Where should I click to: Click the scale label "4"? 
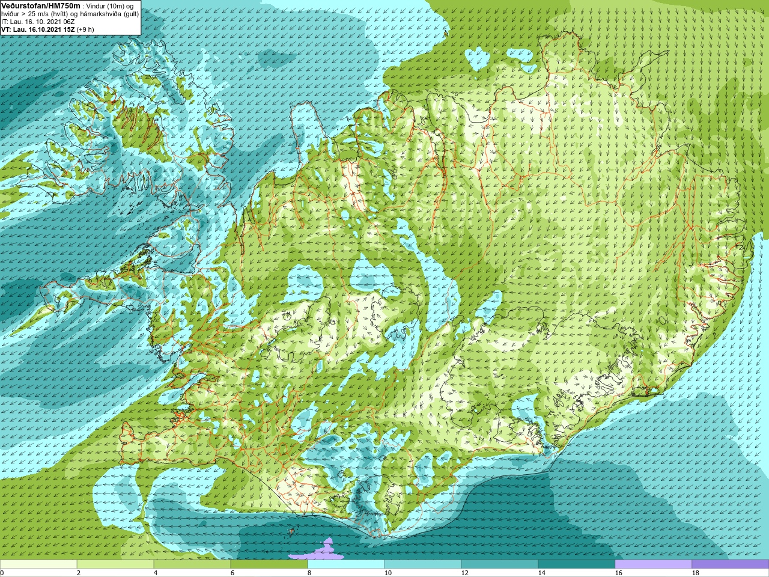pyautogui.click(x=156, y=573)
